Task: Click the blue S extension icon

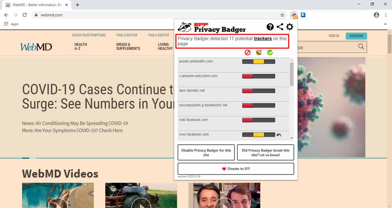Action: click(303, 15)
